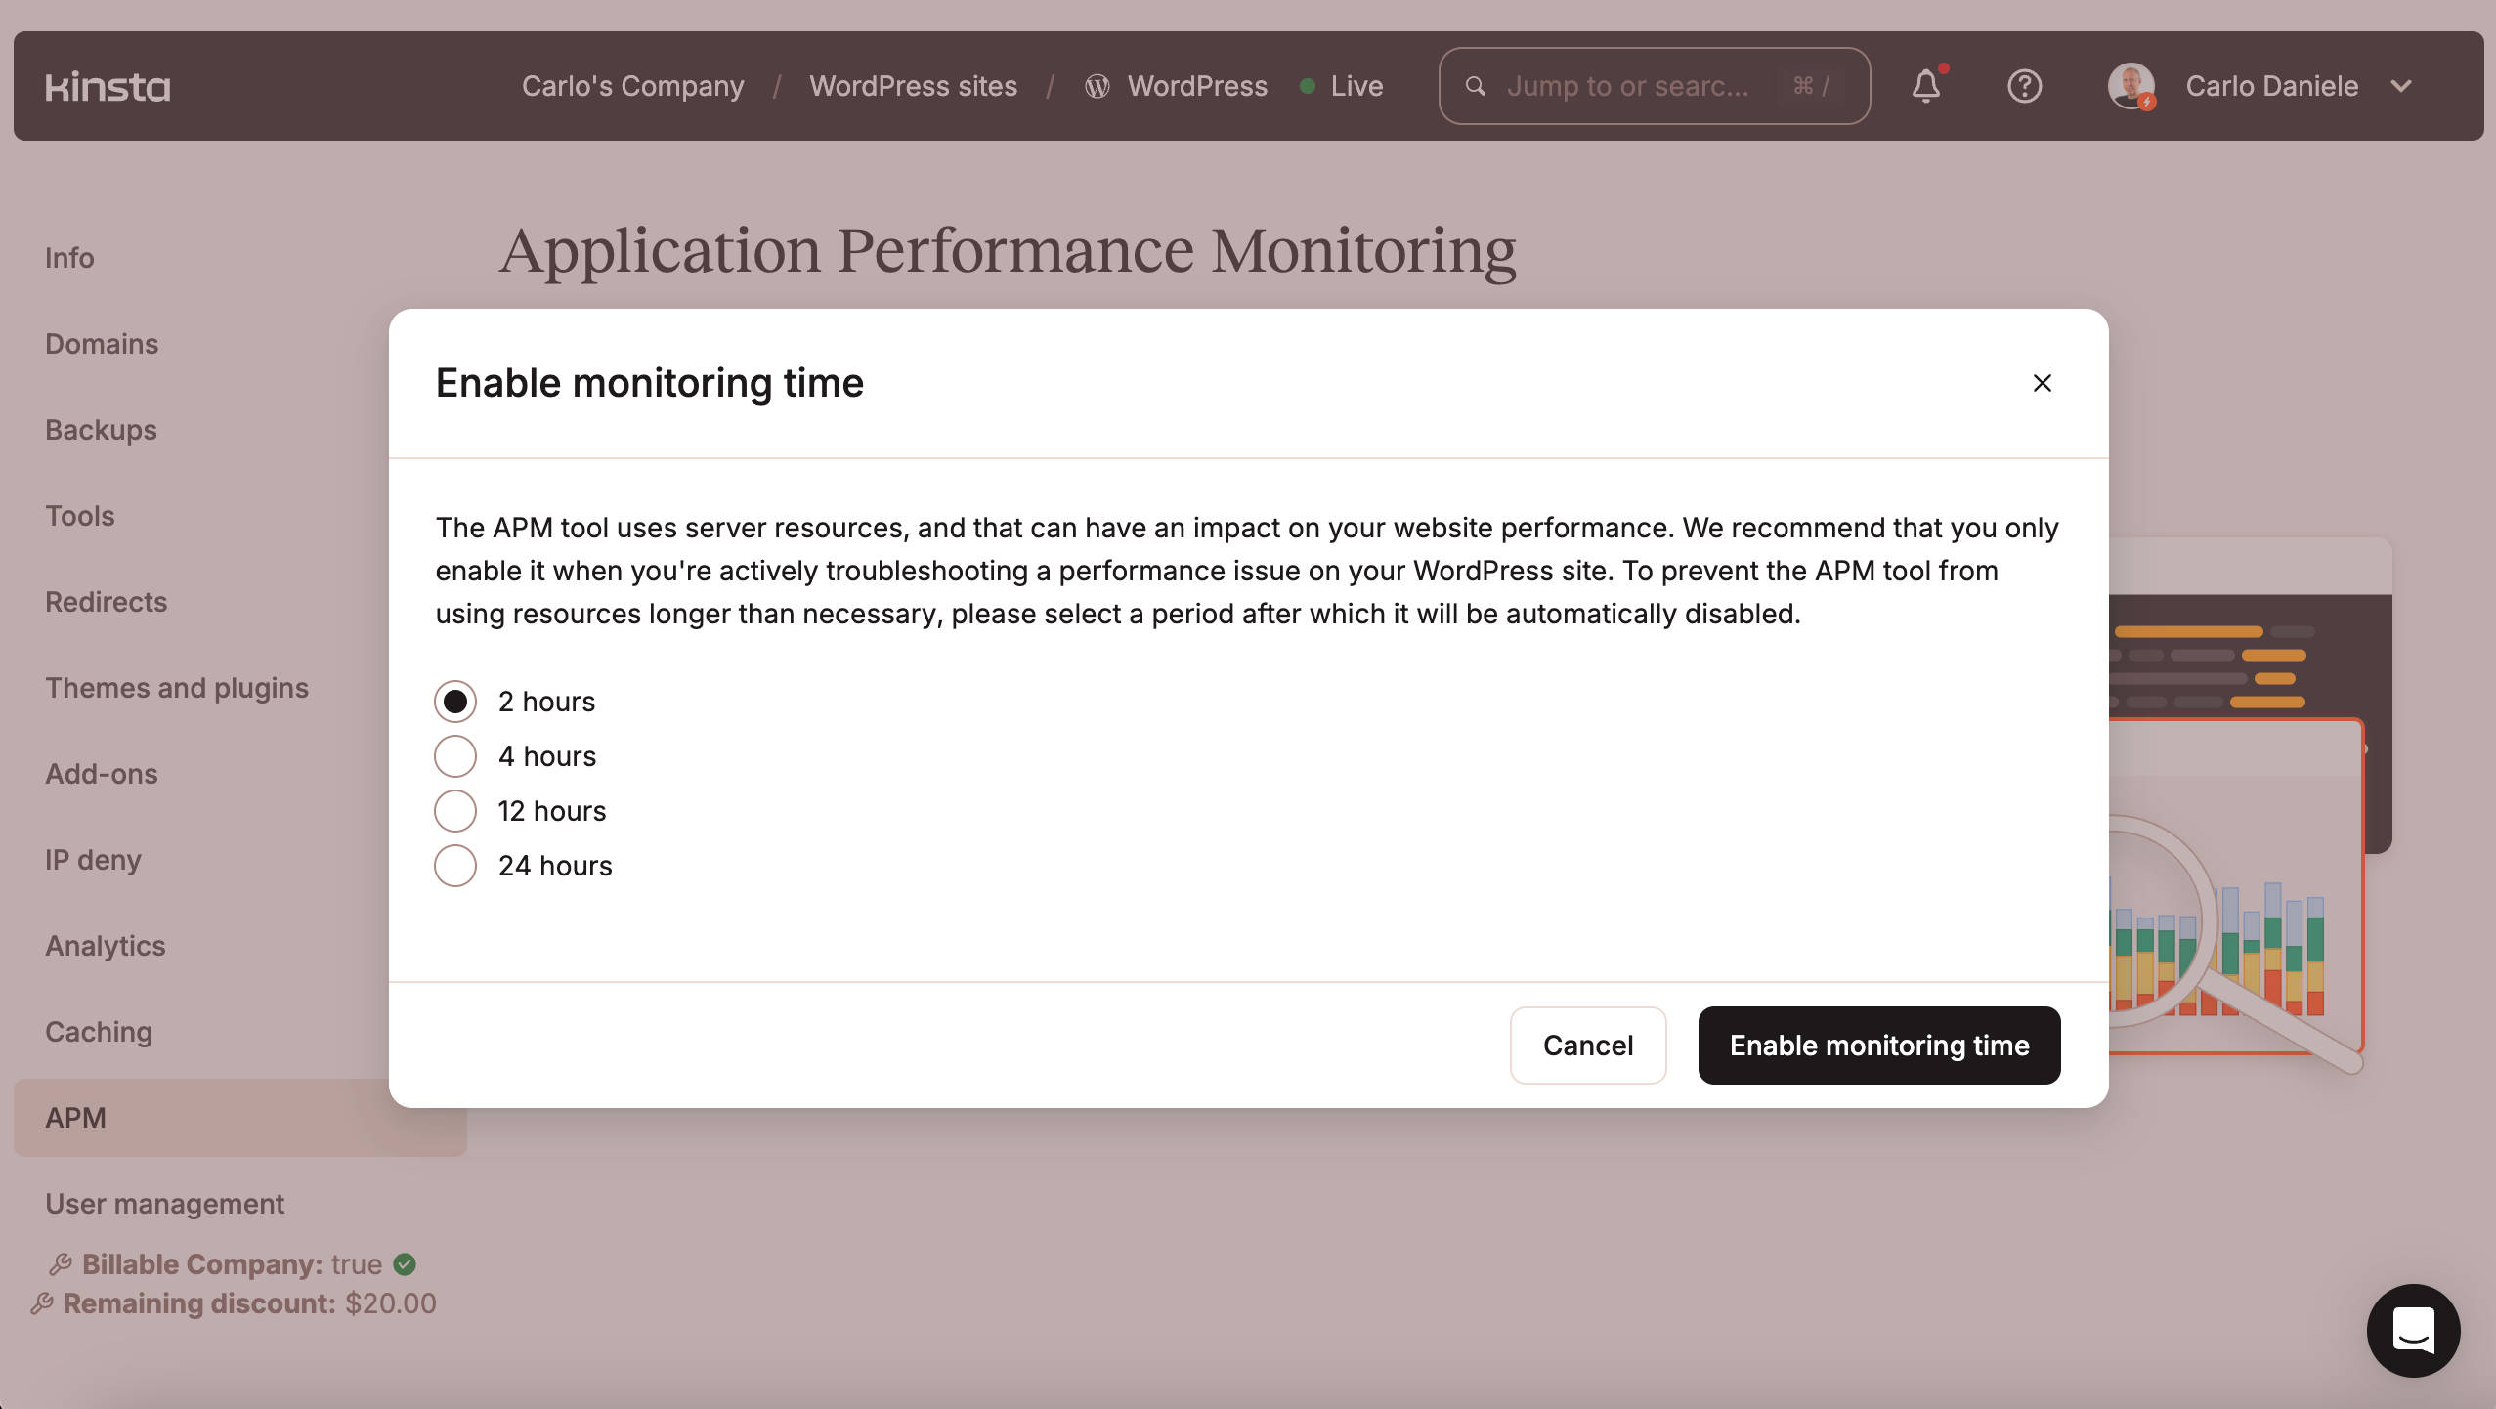Expand Carlo's Company breadcrumb
The height and width of the screenshot is (1409, 2496).
pos(632,84)
